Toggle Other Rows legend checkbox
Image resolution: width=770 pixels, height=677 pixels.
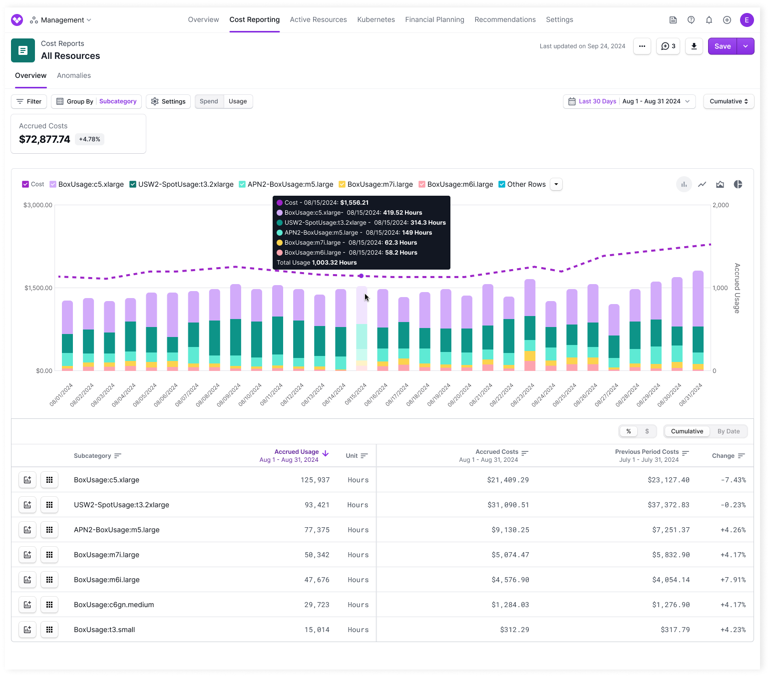pyautogui.click(x=502, y=184)
